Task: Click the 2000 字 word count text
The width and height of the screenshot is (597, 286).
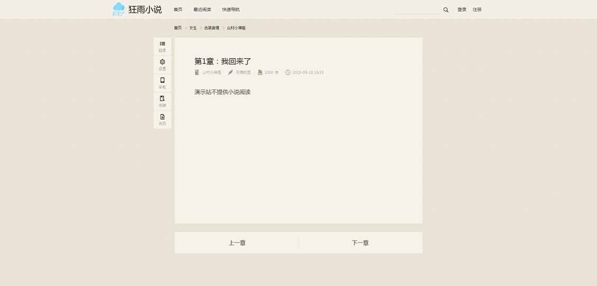Action: (x=272, y=72)
